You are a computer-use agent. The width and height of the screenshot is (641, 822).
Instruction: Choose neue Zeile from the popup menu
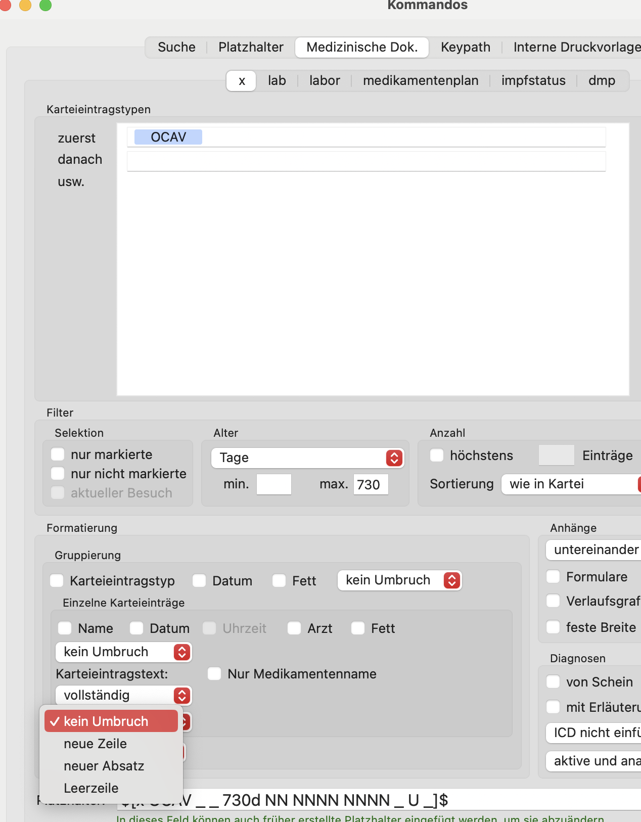click(111, 744)
